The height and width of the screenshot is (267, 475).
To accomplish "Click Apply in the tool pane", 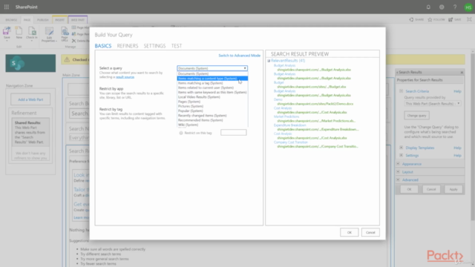I will [453, 189].
